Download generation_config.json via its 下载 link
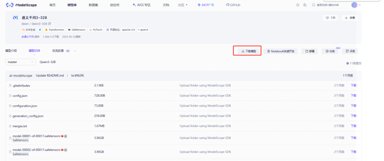Viewport: 384px width, 161px height. (x=353, y=116)
